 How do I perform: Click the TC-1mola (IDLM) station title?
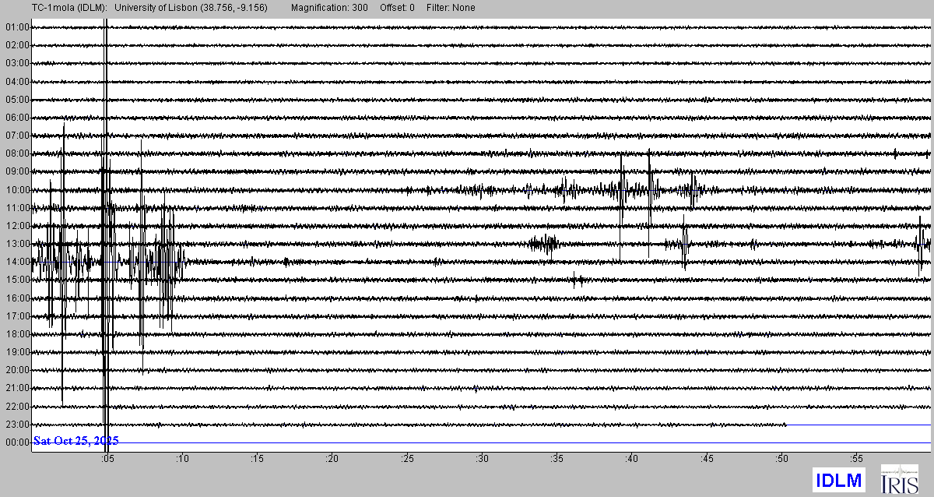54,8
